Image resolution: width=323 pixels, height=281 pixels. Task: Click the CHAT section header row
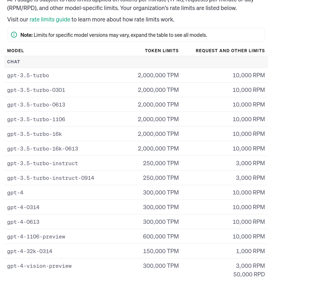[136, 62]
